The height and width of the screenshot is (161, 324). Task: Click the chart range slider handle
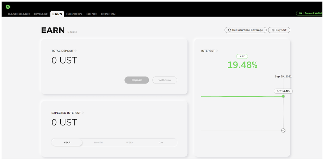(x=283, y=131)
